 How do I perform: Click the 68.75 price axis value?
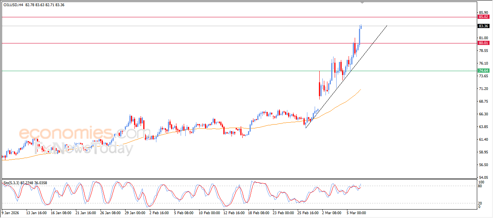[483, 102]
